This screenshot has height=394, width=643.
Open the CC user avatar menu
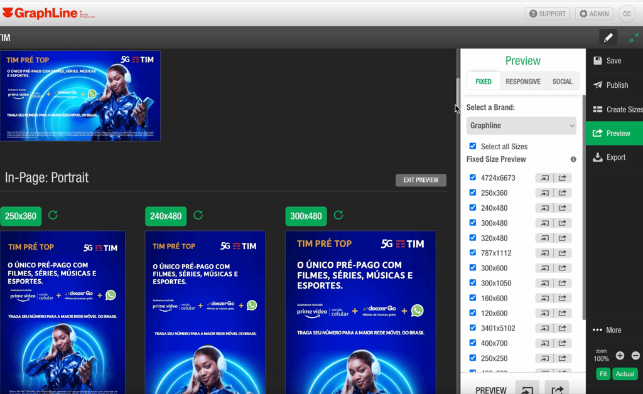pyautogui.click(x=627, y=14)
